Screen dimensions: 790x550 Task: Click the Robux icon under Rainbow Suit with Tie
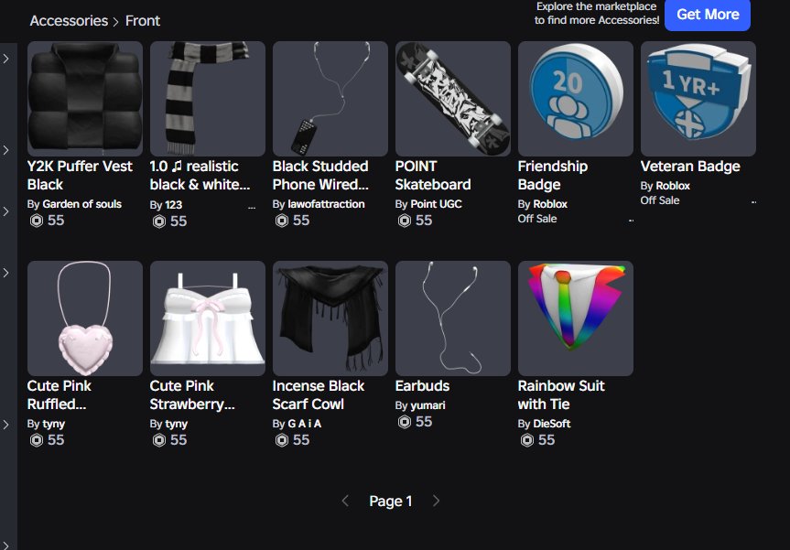527,440
